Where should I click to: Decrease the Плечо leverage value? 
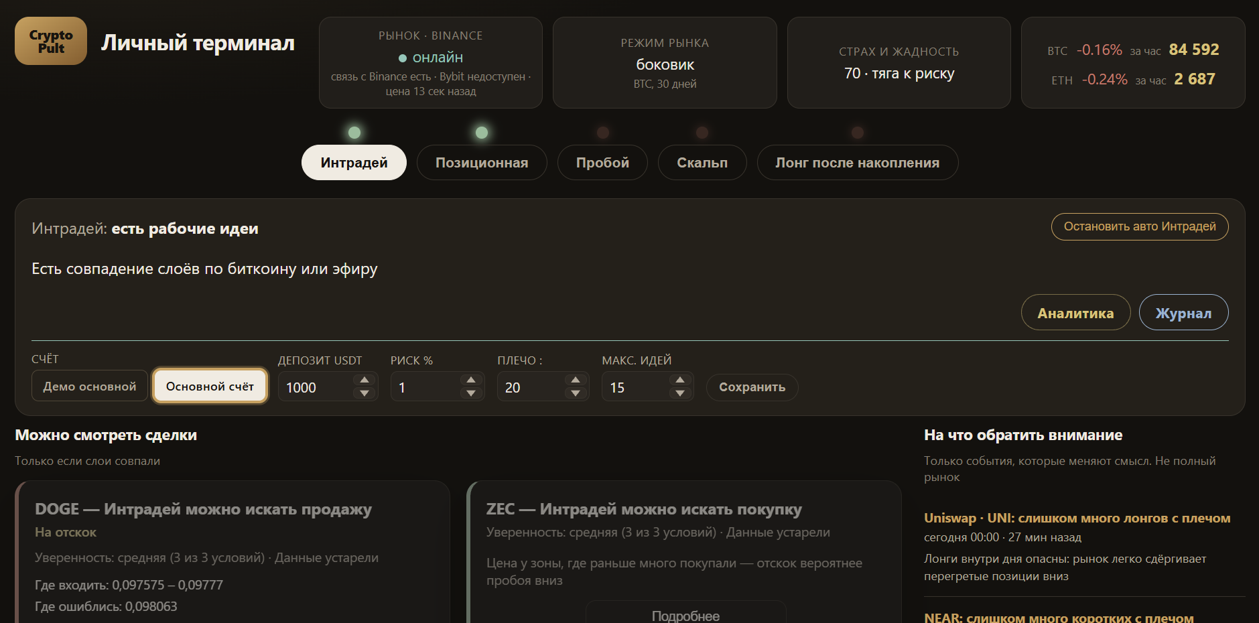576,393
